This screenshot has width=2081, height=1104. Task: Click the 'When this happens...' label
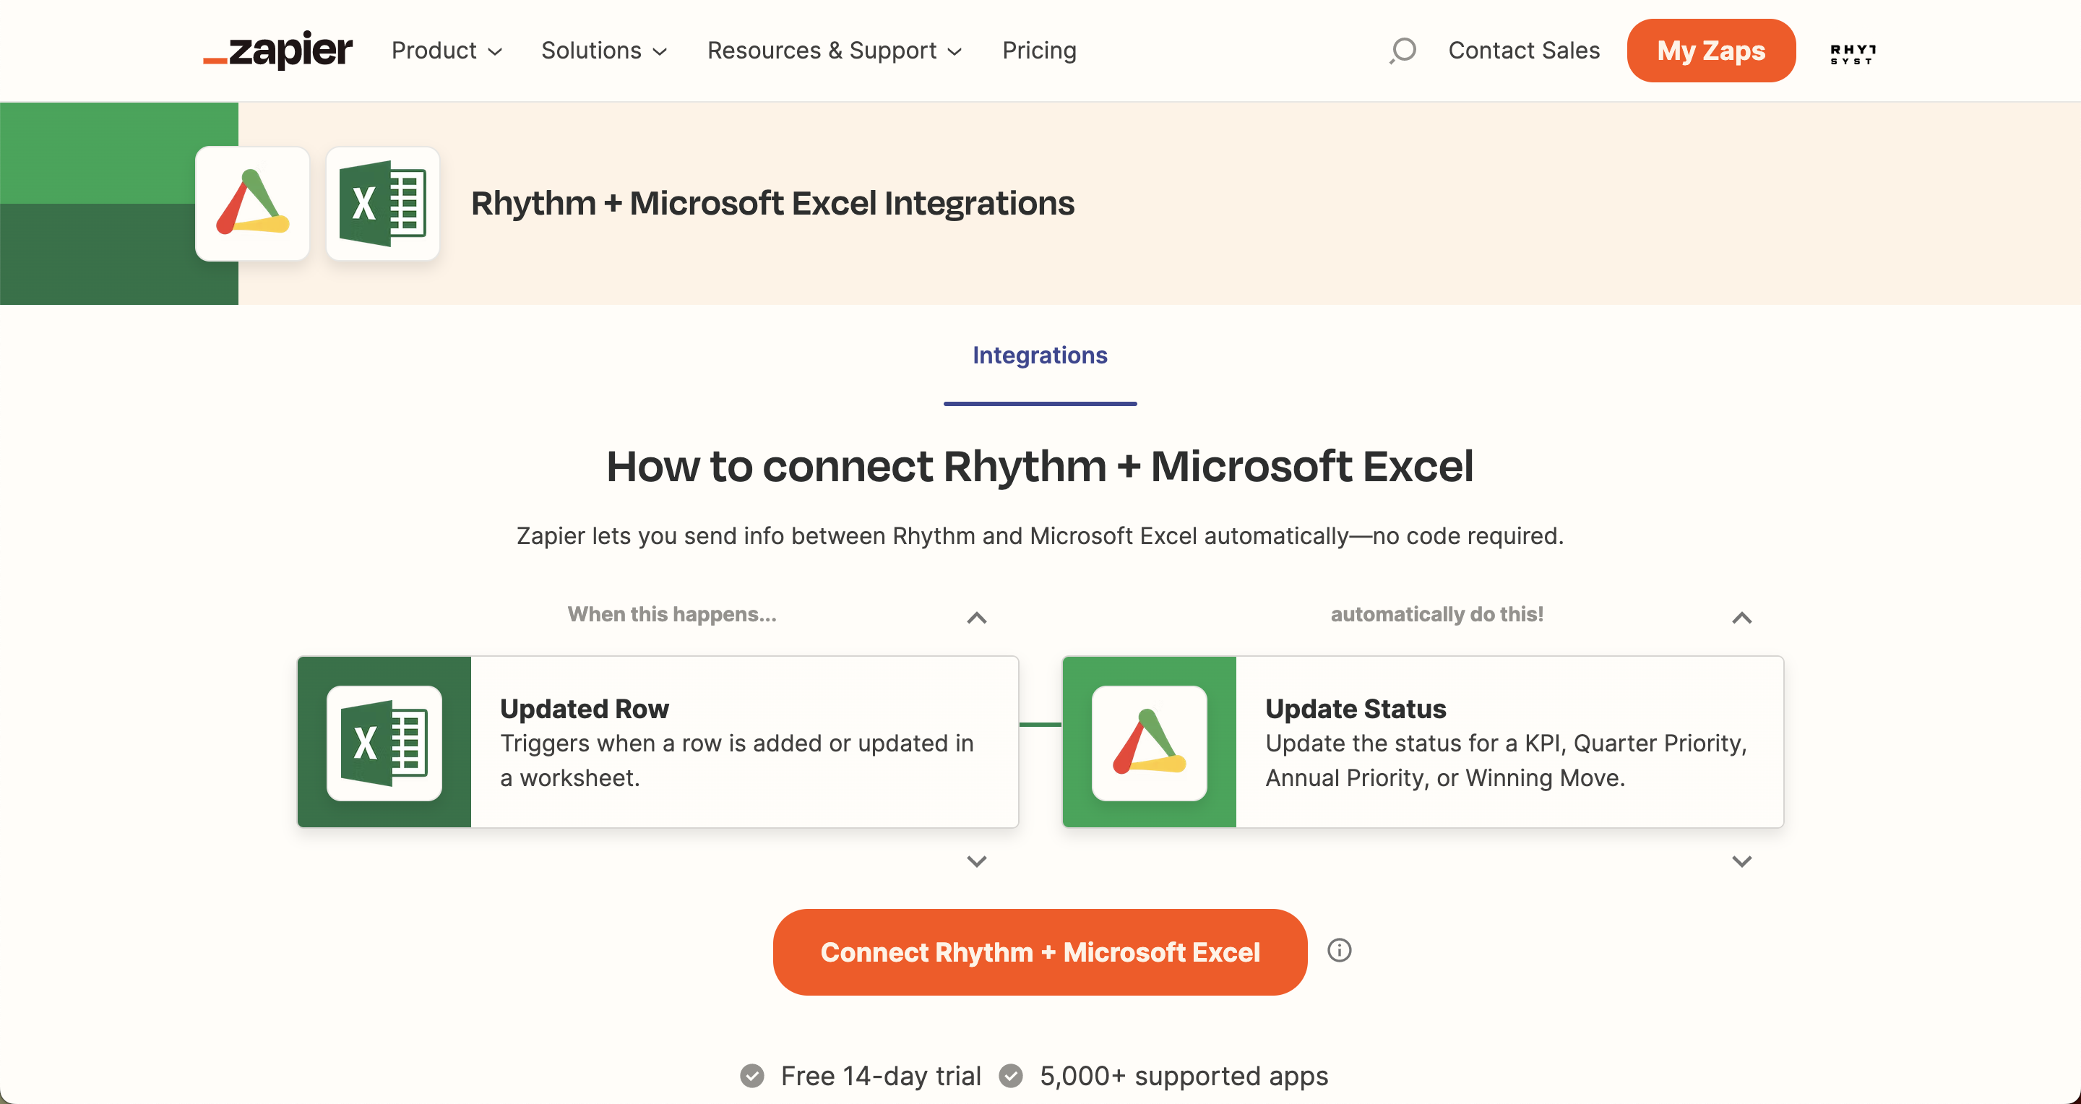click(671, 615)
